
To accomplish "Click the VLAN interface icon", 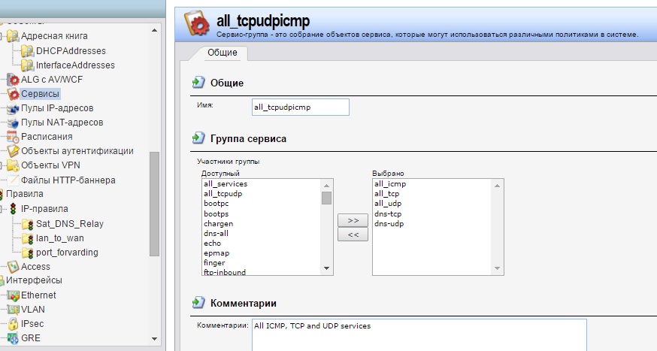I will click(13, 310).
